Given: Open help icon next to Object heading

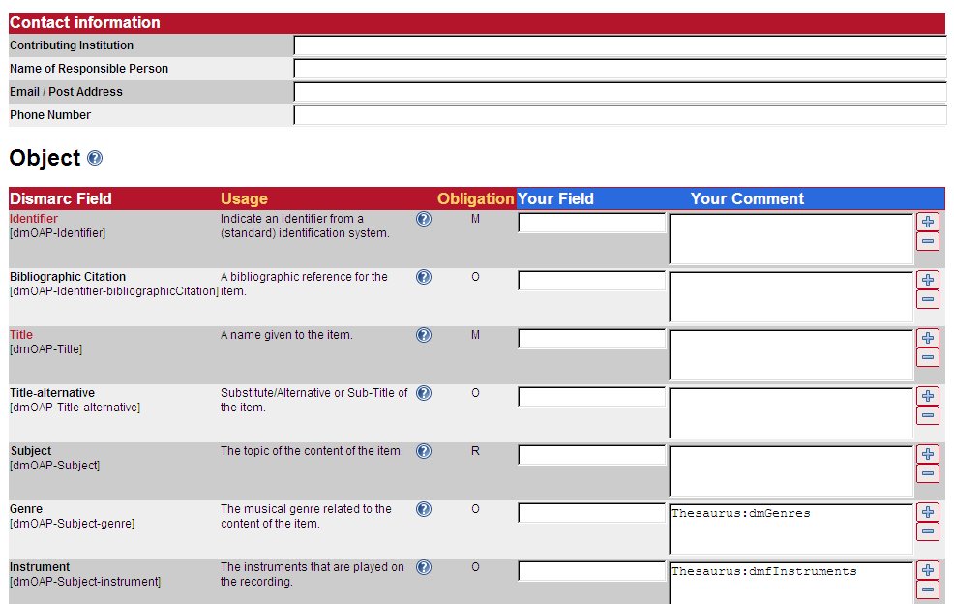Looking at the screenshot, I should point(95,158).
